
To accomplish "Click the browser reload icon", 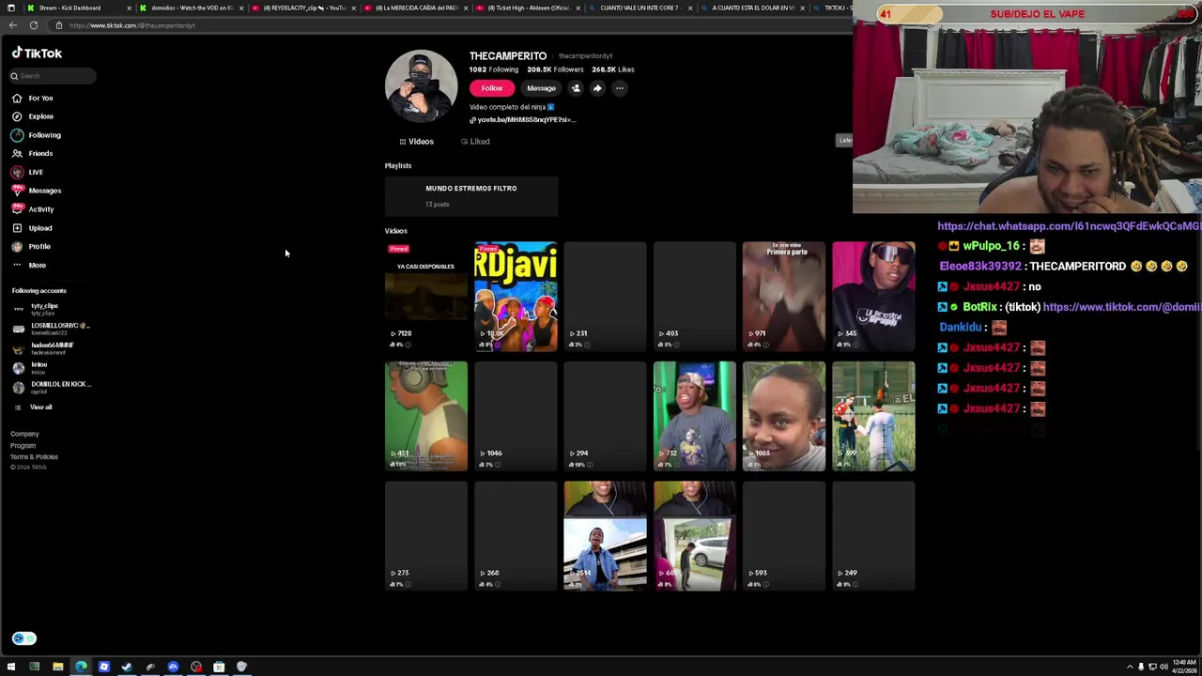I will pyautogui.click(x=34, y=25).
